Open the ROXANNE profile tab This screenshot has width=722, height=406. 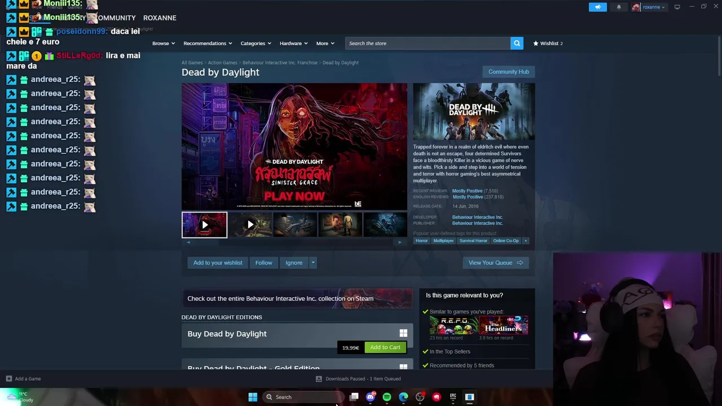pyautogui.click(x=160, y=18)
